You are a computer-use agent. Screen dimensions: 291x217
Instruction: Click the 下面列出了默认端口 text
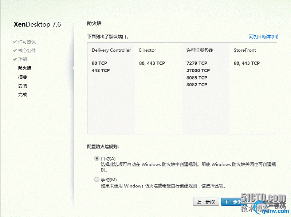click(x=108, y=37)
